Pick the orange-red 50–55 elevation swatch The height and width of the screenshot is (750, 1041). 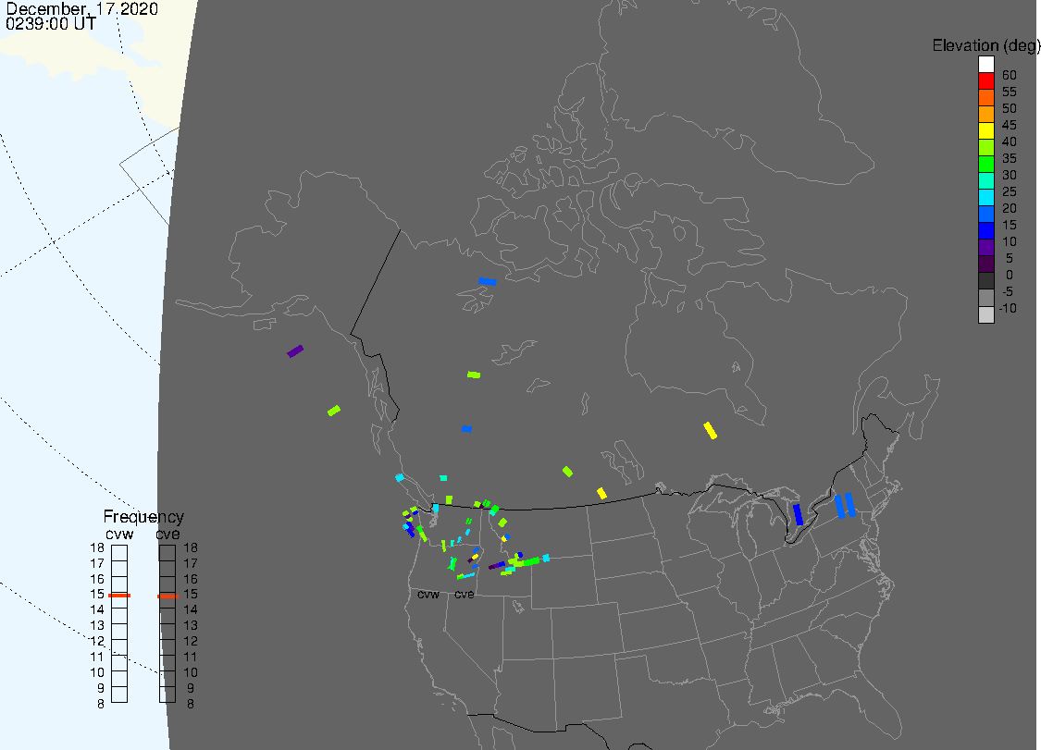click(985, 98)
